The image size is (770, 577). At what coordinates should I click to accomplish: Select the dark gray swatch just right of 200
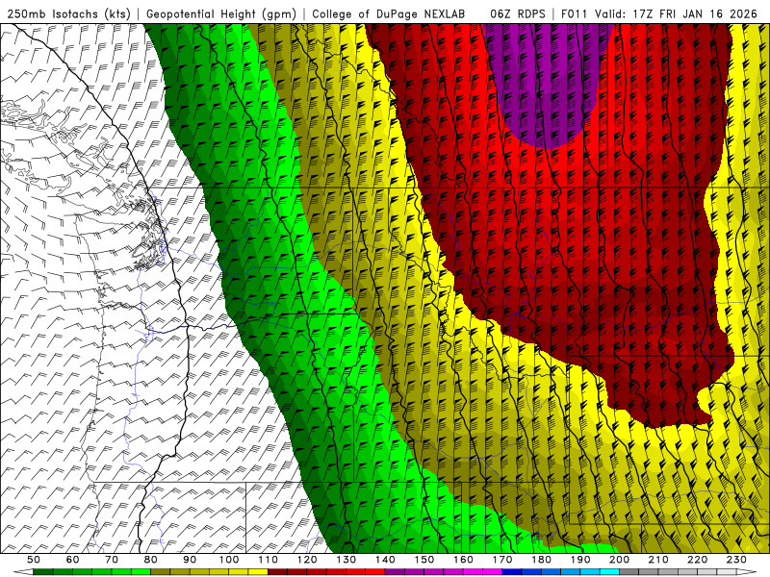pos(629,572)
